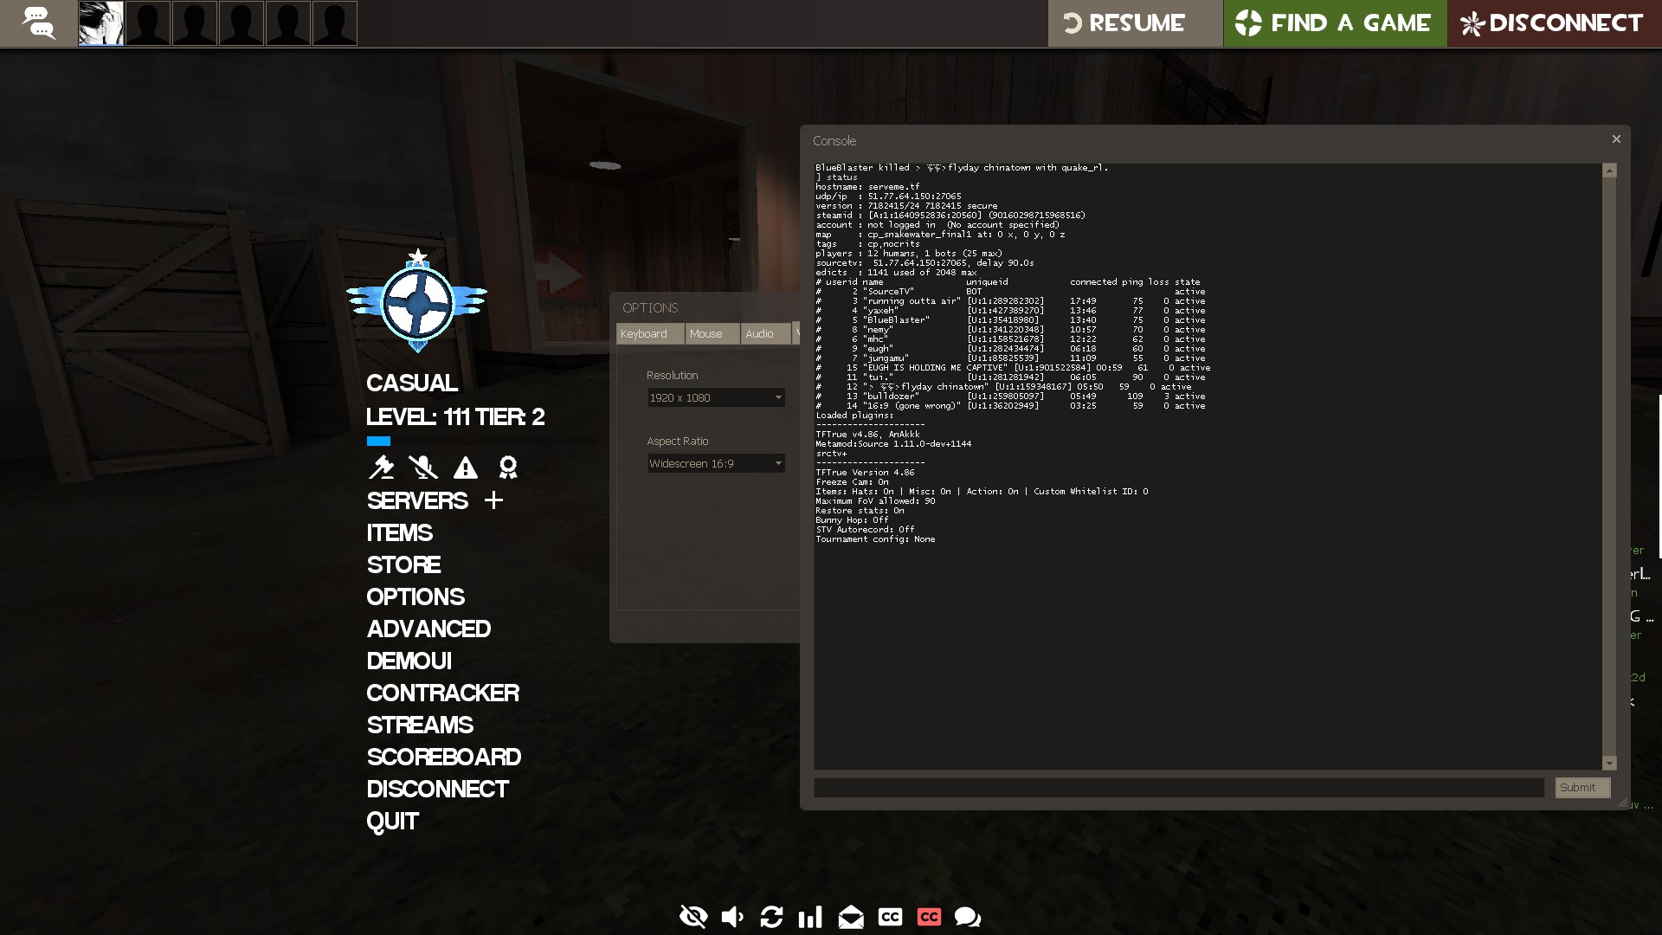Select the first player avatar thumbnail

(x=101, y=23)
